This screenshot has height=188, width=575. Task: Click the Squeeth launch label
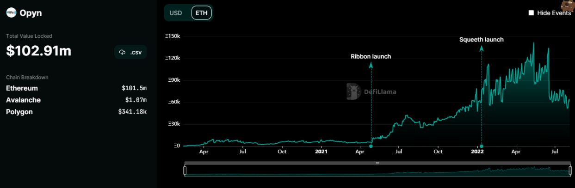pos(482,40)
